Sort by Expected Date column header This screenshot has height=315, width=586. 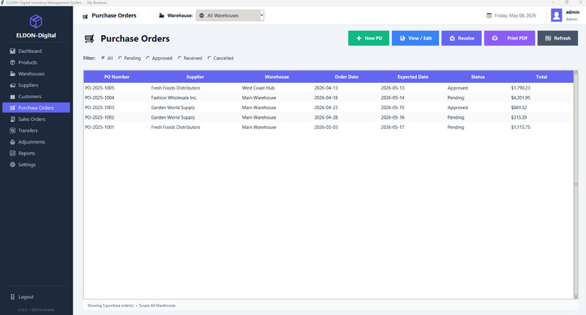pyautogui.click(x=413, y=77)
